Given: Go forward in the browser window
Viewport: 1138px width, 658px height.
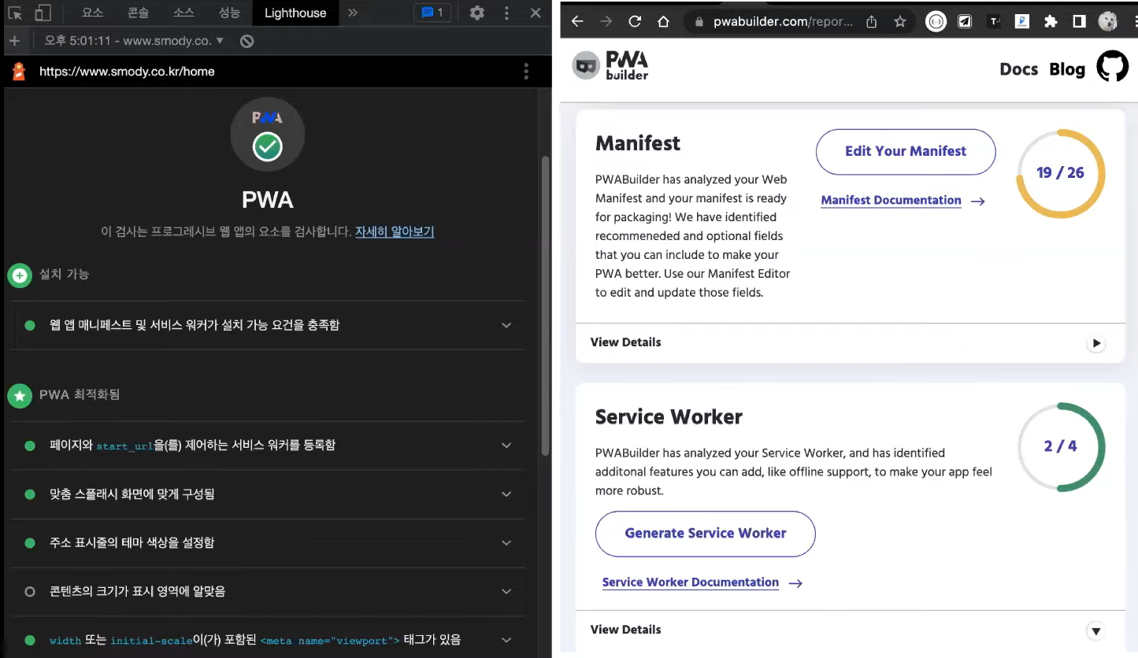Looking at the screenshot, I should coord(606,22).
